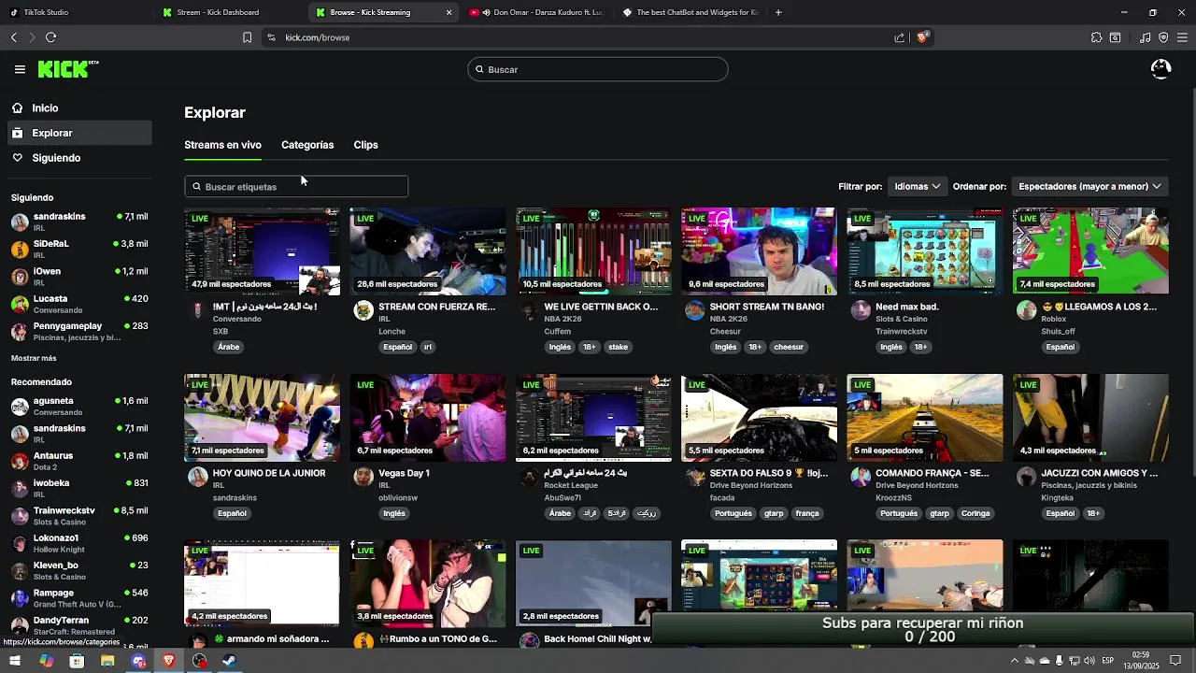Open Steam from the taskbar
Screen dimensions: 1196x673
(229, 661)
